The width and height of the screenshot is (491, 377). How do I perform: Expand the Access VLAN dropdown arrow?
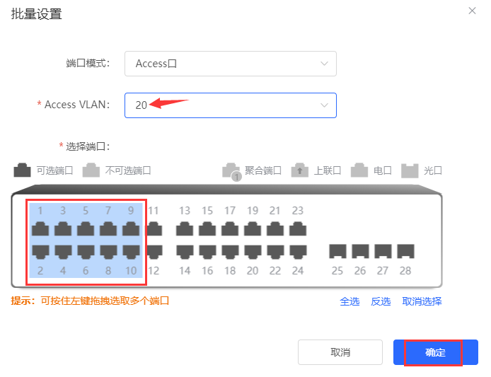coord(325,105)
